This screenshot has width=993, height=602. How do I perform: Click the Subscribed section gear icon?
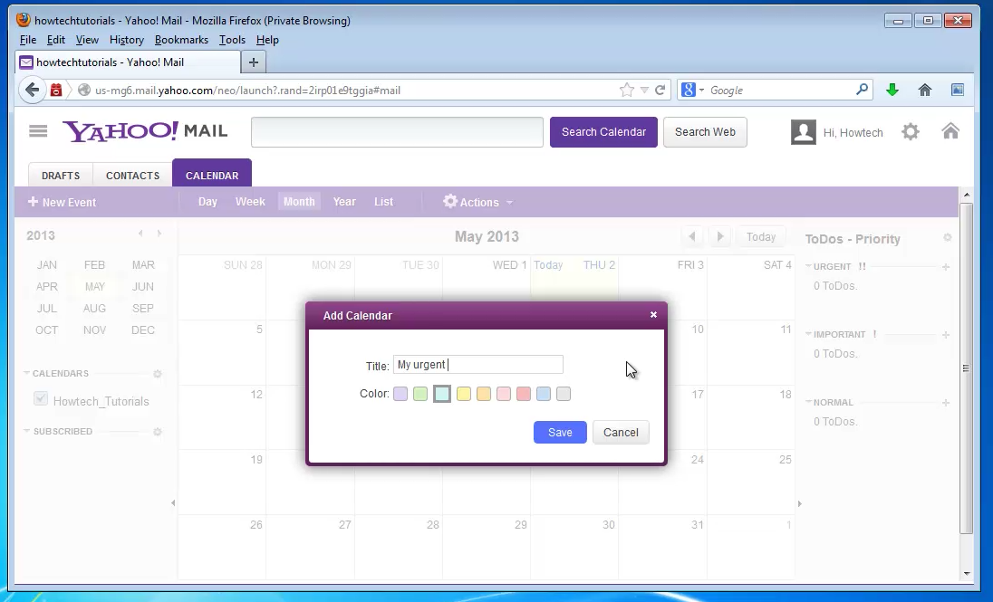[x=158, y=432]
